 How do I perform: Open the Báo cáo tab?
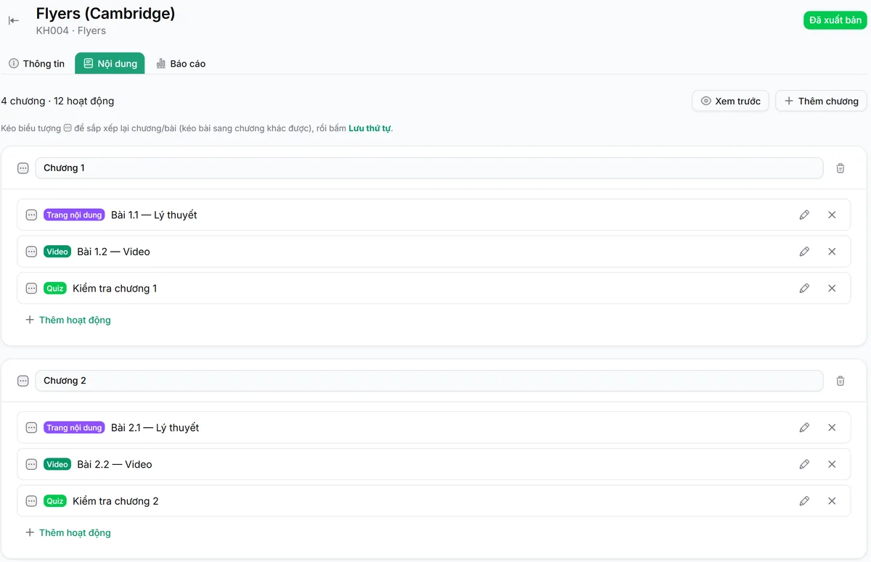click(x=181, y=64)
